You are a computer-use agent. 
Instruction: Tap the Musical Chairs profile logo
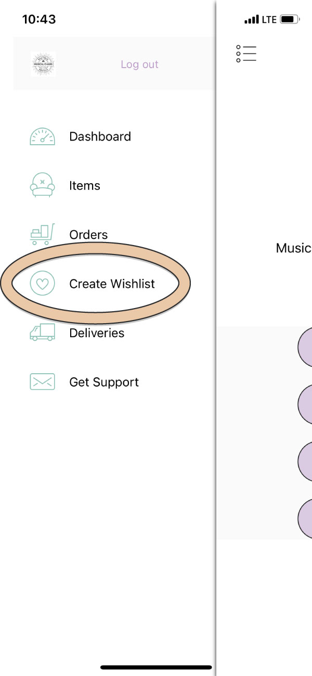(43, 65)
